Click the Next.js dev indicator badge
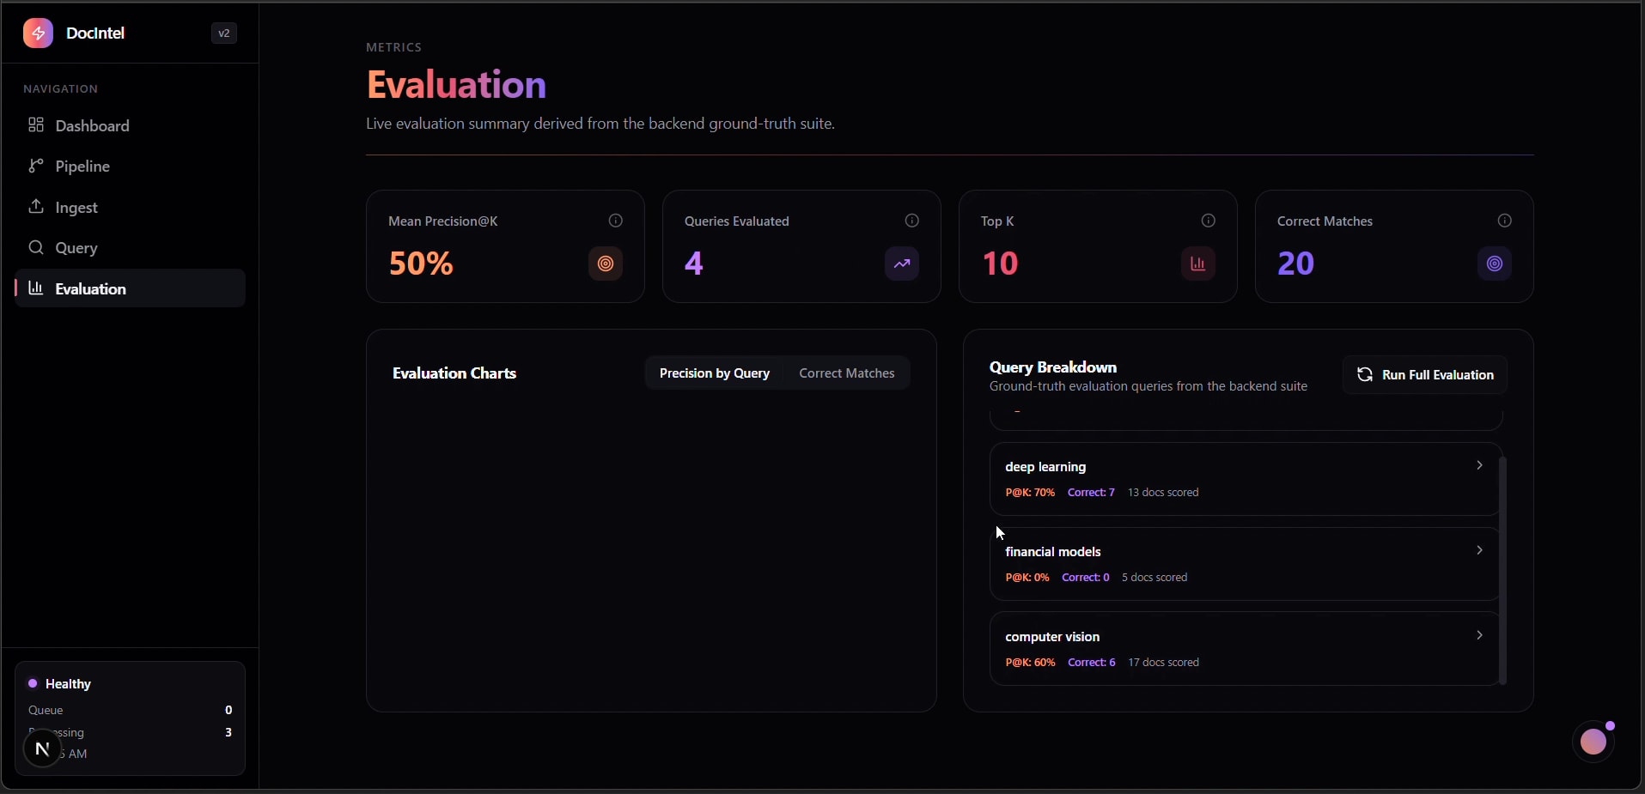 (41, 749)
